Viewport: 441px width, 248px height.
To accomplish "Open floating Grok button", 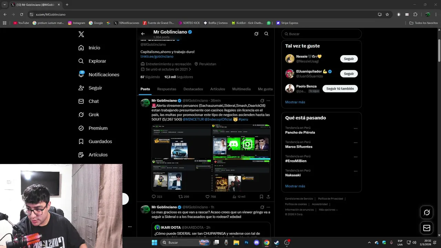I will (427, 213).
